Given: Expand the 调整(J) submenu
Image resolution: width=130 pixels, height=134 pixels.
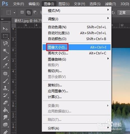Looking at the screenshot, I should point(76,19).
